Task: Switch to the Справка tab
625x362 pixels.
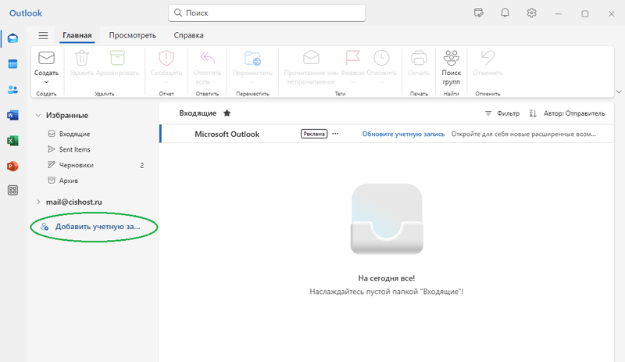Action: point(188,35)
